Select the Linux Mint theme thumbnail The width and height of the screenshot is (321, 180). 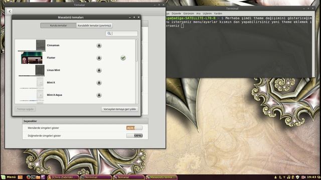[x=32, y=70]
